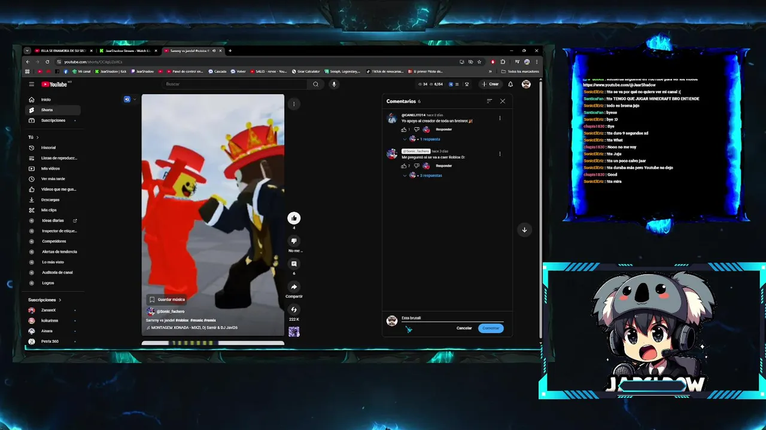Viewport: 766px width, 430px height.
Task: Open the account avatar menu in YouTube header
Action: point(526,84)
